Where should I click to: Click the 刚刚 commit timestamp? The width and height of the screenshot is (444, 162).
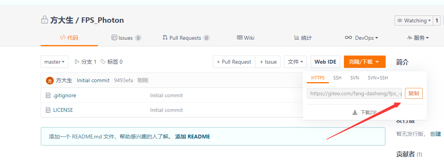(143, 80)
